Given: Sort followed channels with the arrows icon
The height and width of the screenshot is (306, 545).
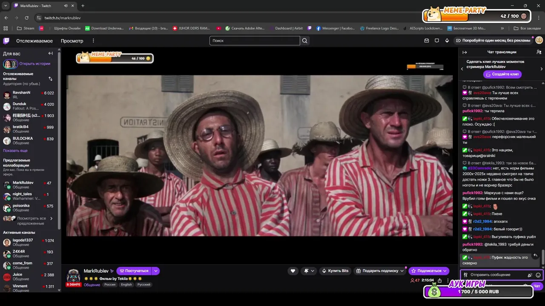Looking at the screenshot, I should click(x=50, y=79).
